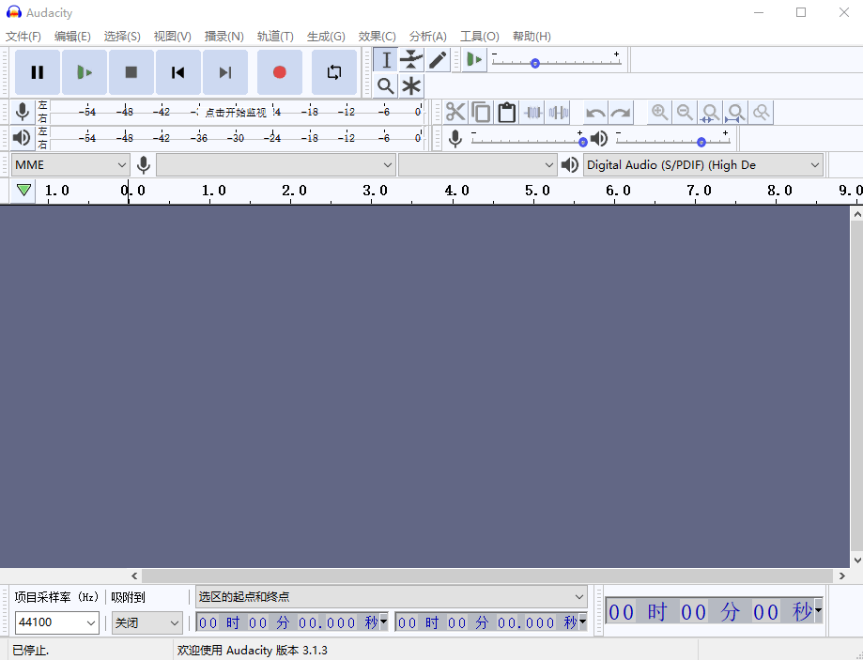Toggle the Multi-tool asterisk button

411,86
